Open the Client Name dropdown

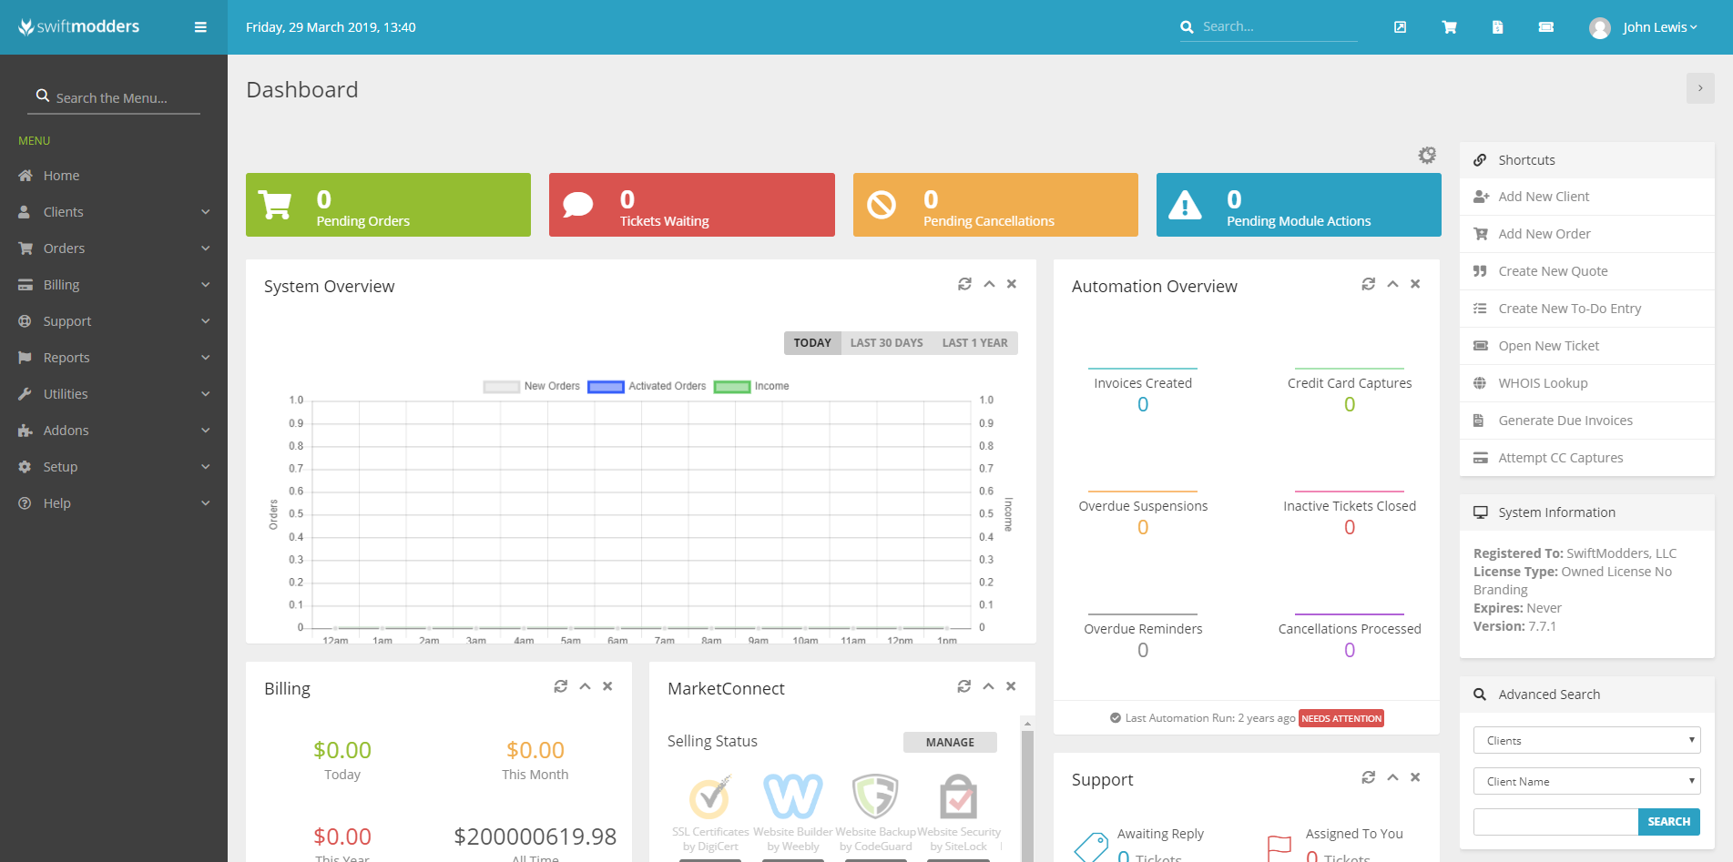pyautogui.click(x=1586, y=781)
